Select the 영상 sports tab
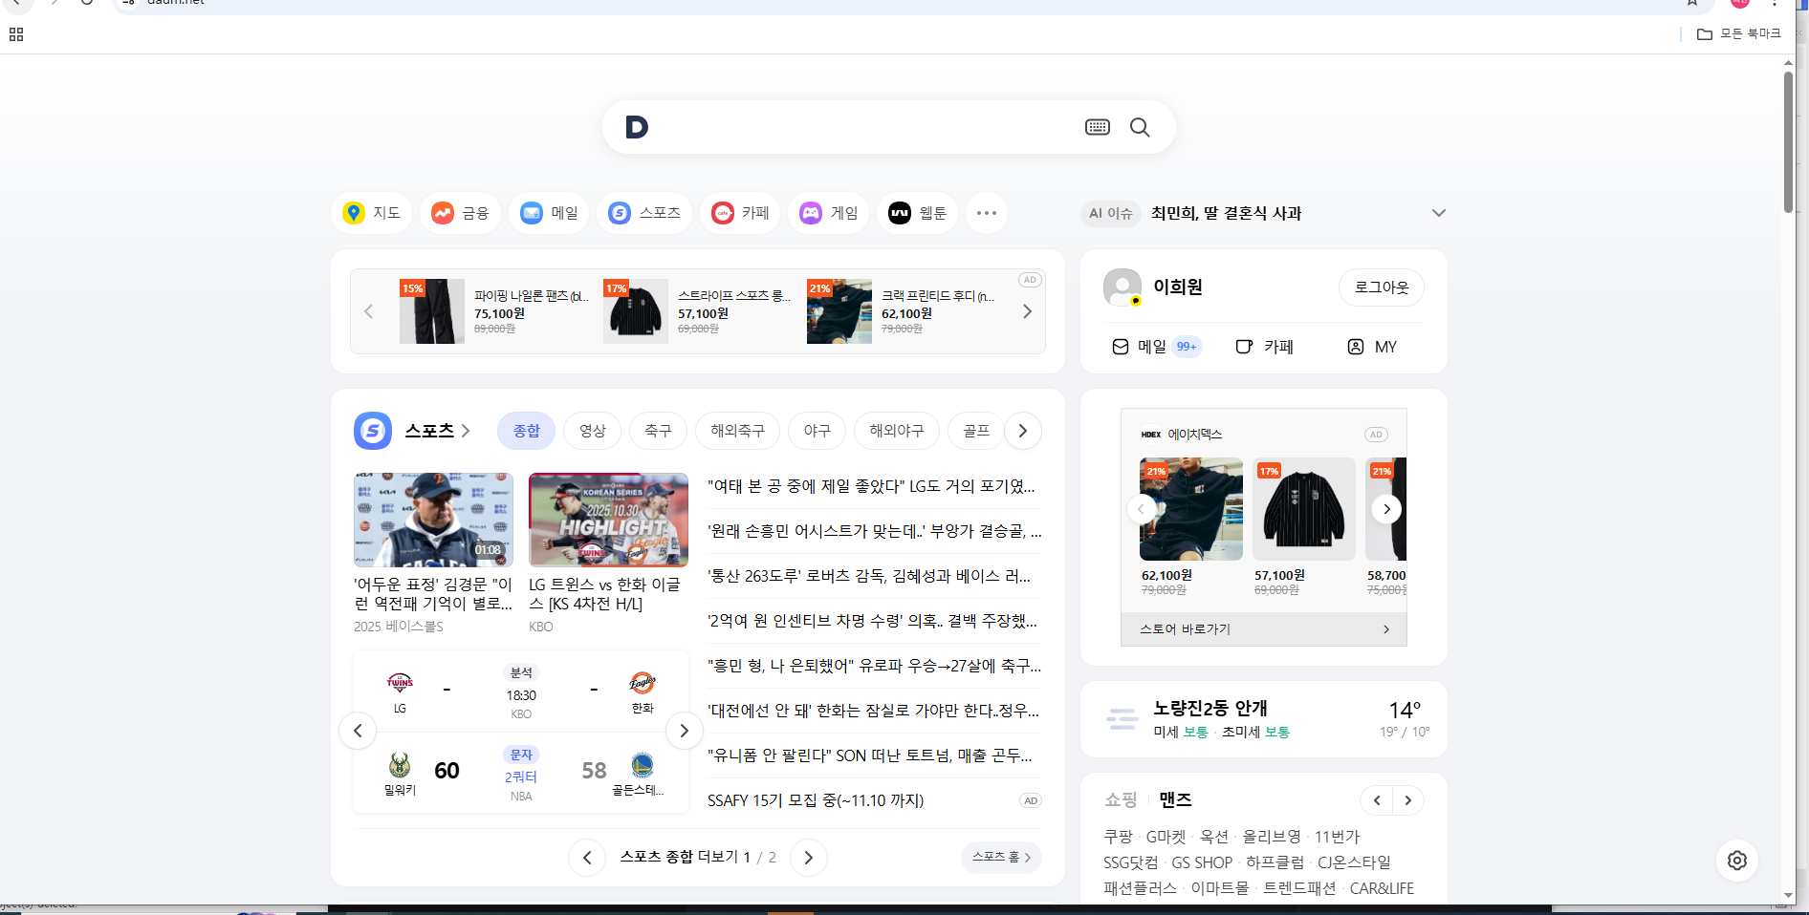The height and width of the screenshot is (915, 1809). pos(592,431)
